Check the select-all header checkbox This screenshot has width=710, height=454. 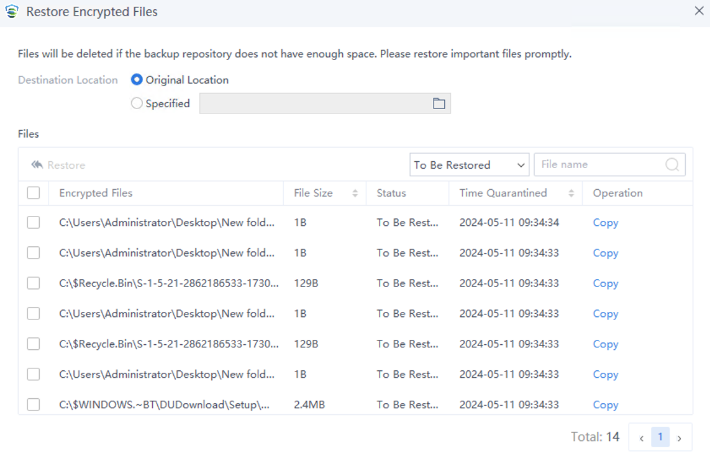tap(34, 194)
